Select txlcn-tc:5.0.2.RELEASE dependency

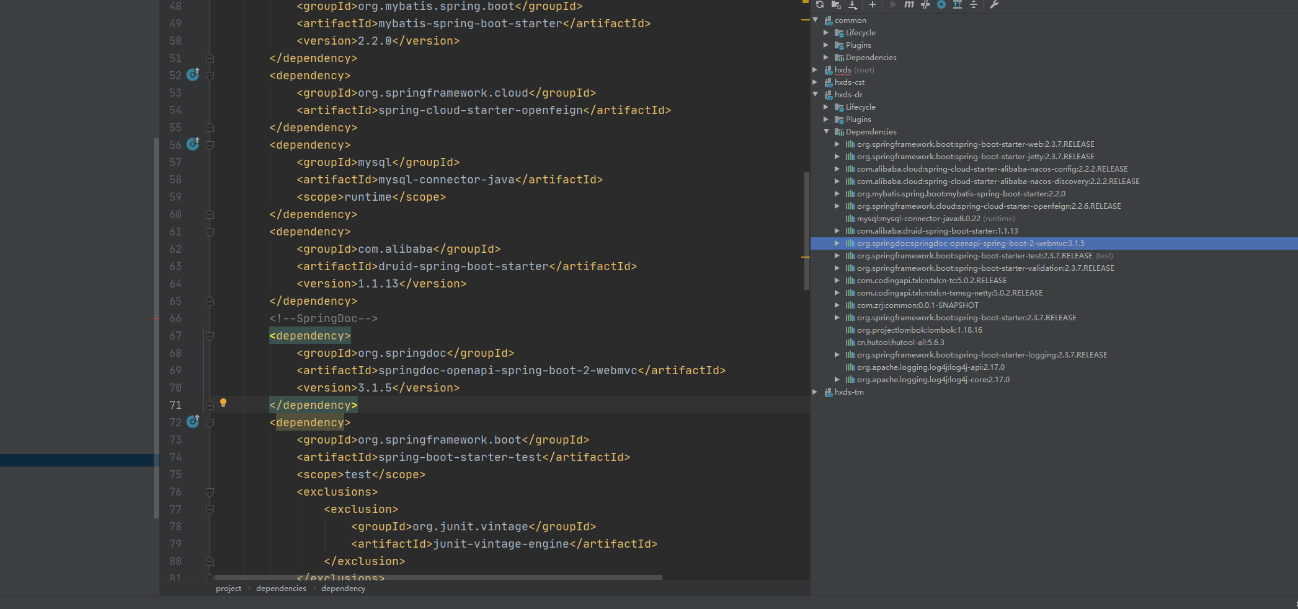(932, 281)
